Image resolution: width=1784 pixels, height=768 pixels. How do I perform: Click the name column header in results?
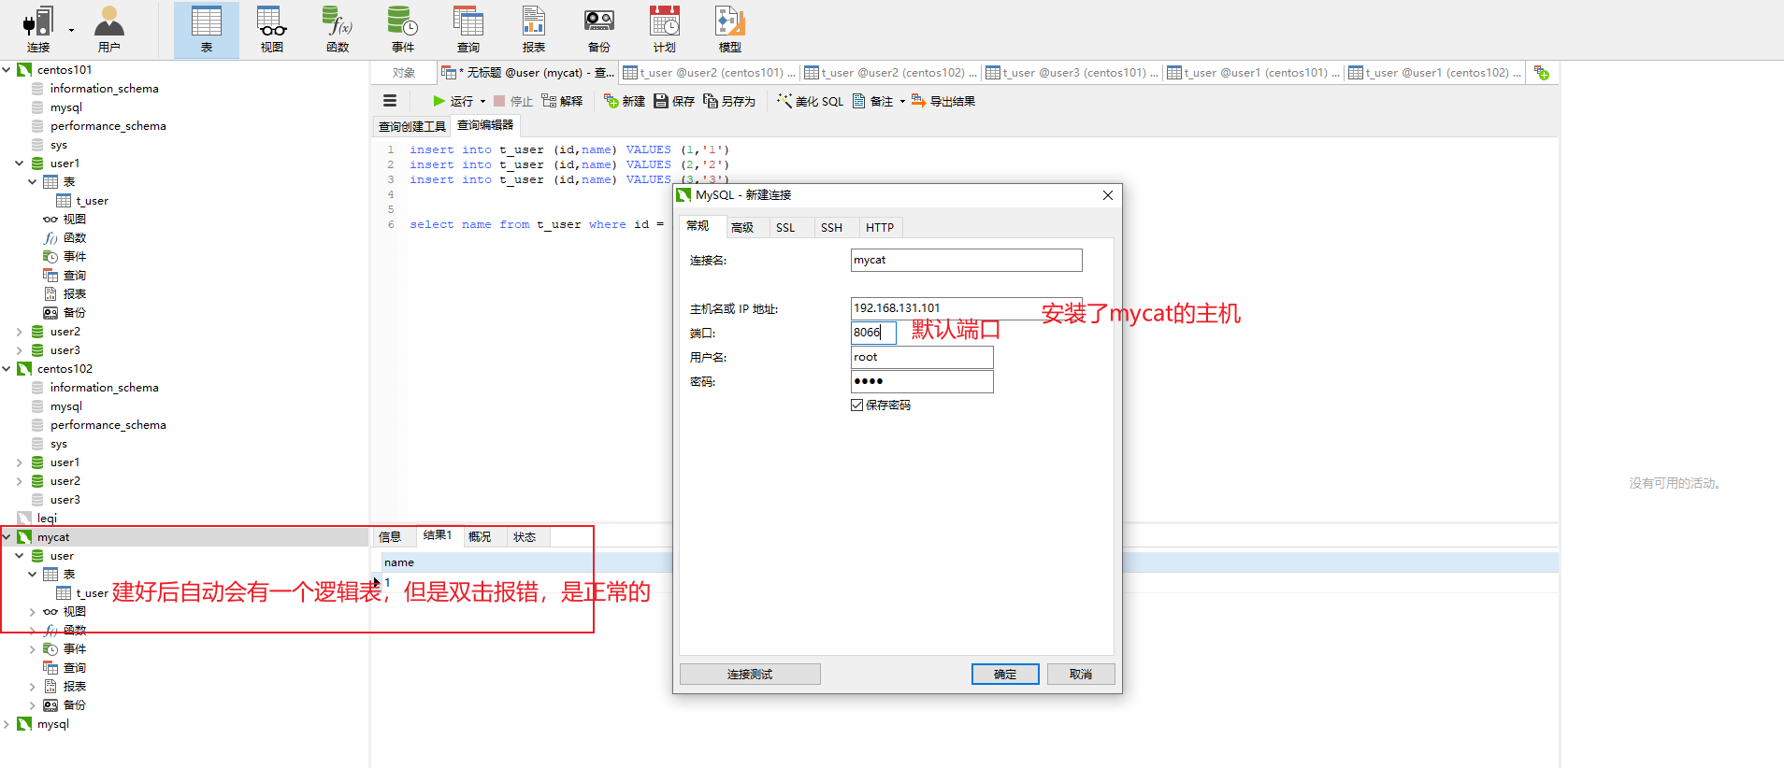399,562
